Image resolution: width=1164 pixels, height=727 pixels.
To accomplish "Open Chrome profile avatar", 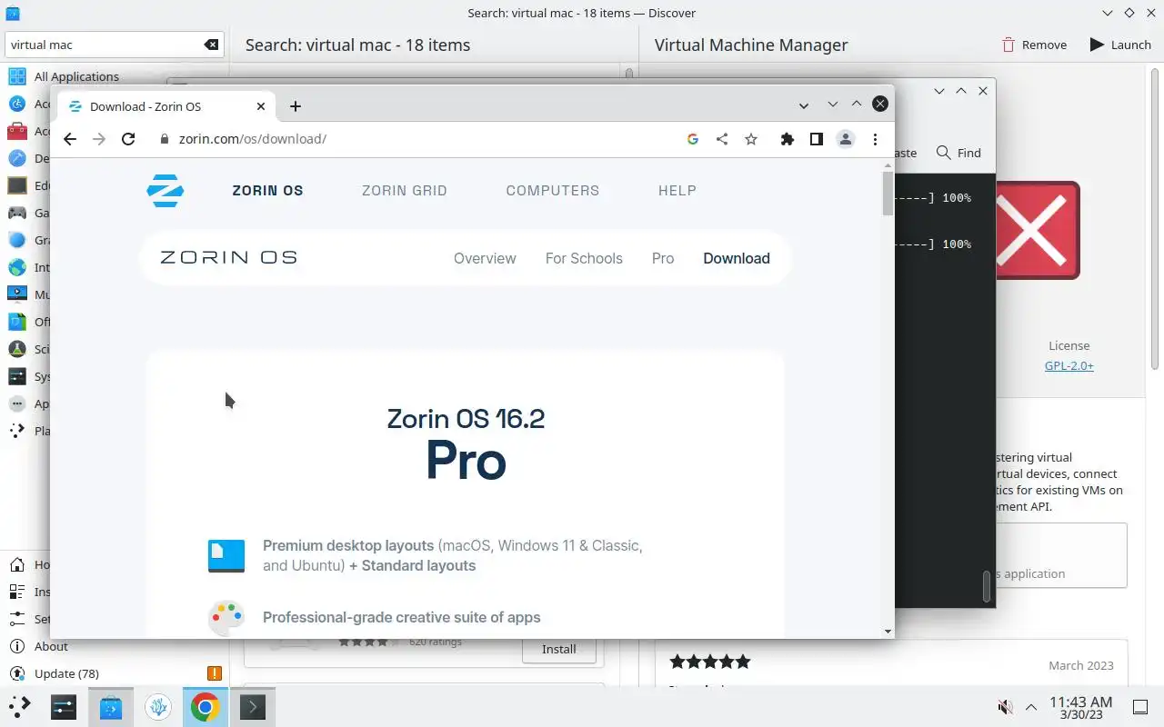I will pos(846,139).
